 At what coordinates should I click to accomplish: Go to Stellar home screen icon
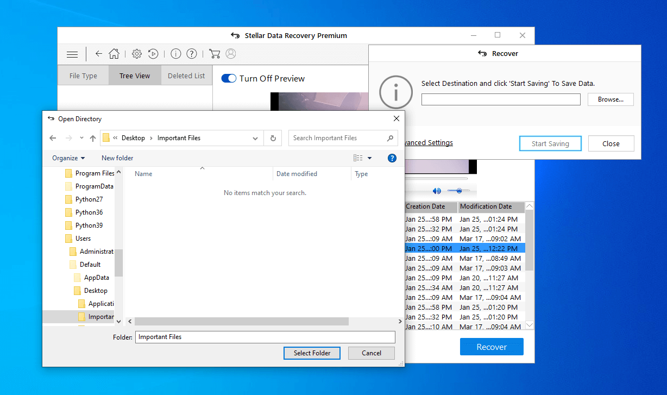click(x=114, y=54)
